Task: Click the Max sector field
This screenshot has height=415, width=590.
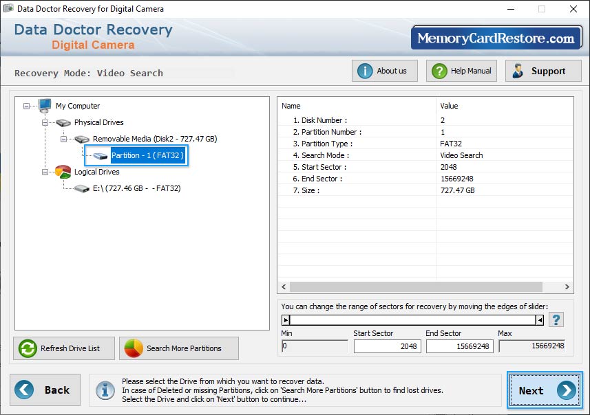Action: pyautogui.click(x=531, y=346)
